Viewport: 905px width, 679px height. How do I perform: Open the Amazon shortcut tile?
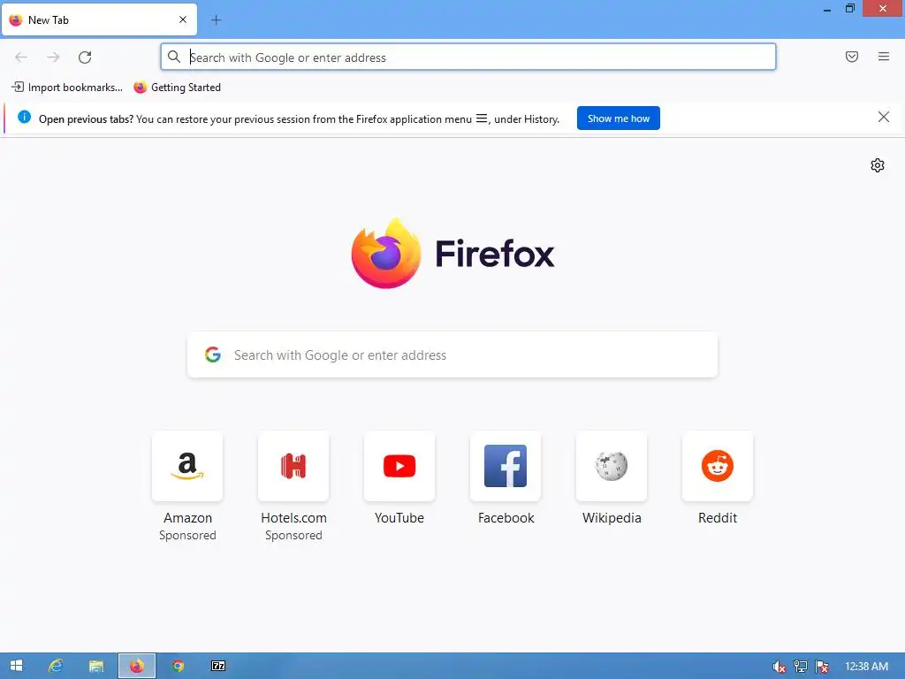point(187,466)
